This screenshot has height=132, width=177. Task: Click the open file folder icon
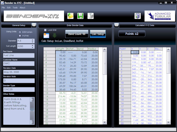point(71,16)
